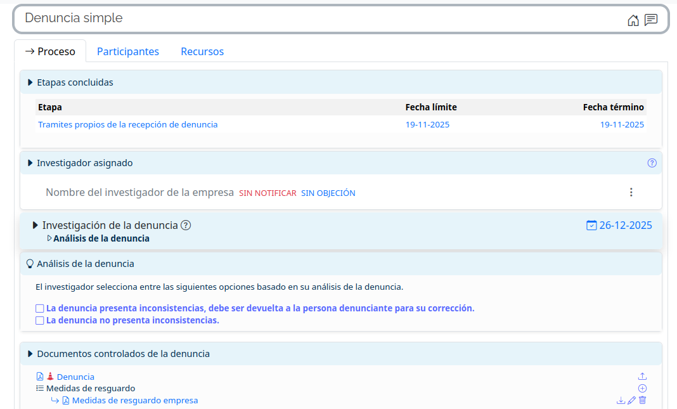This screenshot has height=409, width=677.
Task: Click the 26-12-2025 deadline date
Action: [625, 225]
